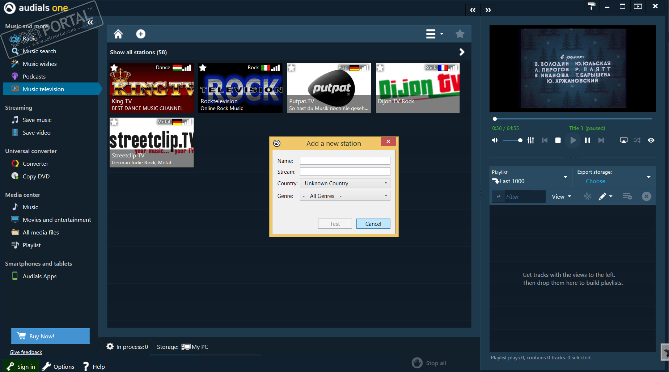
Task: Go to the home view icon
Action: (118, 34)
